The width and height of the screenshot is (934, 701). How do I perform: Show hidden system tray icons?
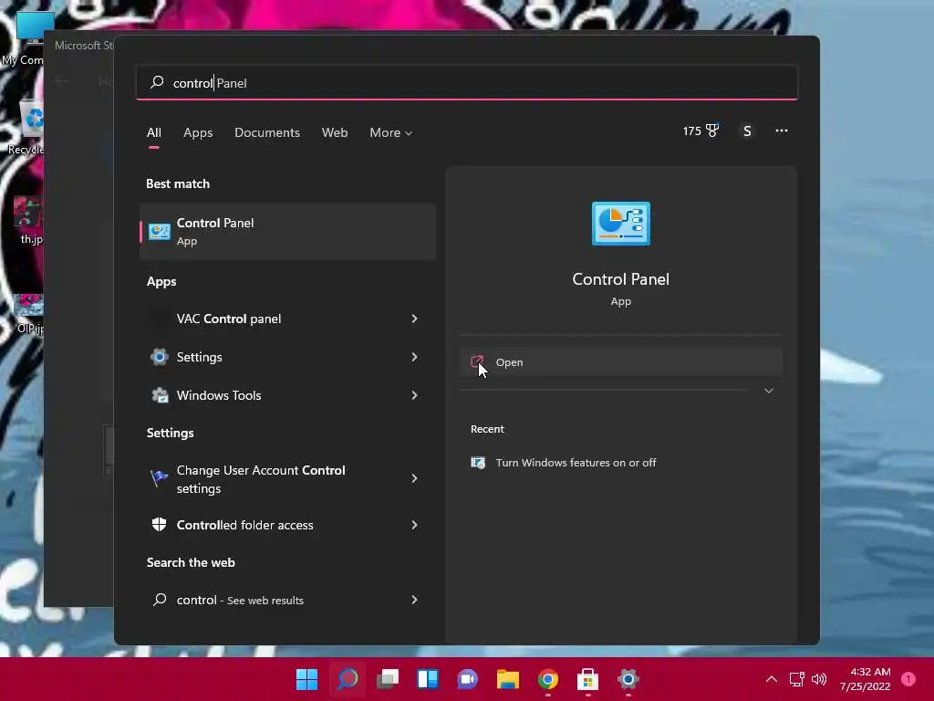772,679
